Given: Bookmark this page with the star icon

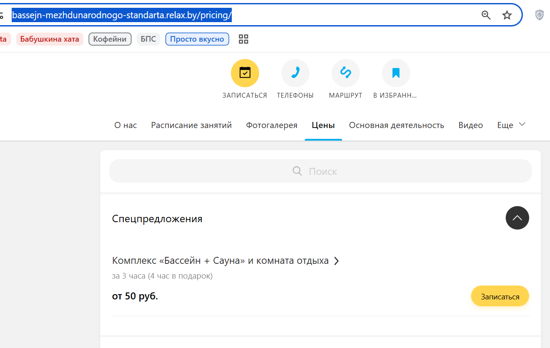Looking at the screenshot, I should (x=507, y=16).
